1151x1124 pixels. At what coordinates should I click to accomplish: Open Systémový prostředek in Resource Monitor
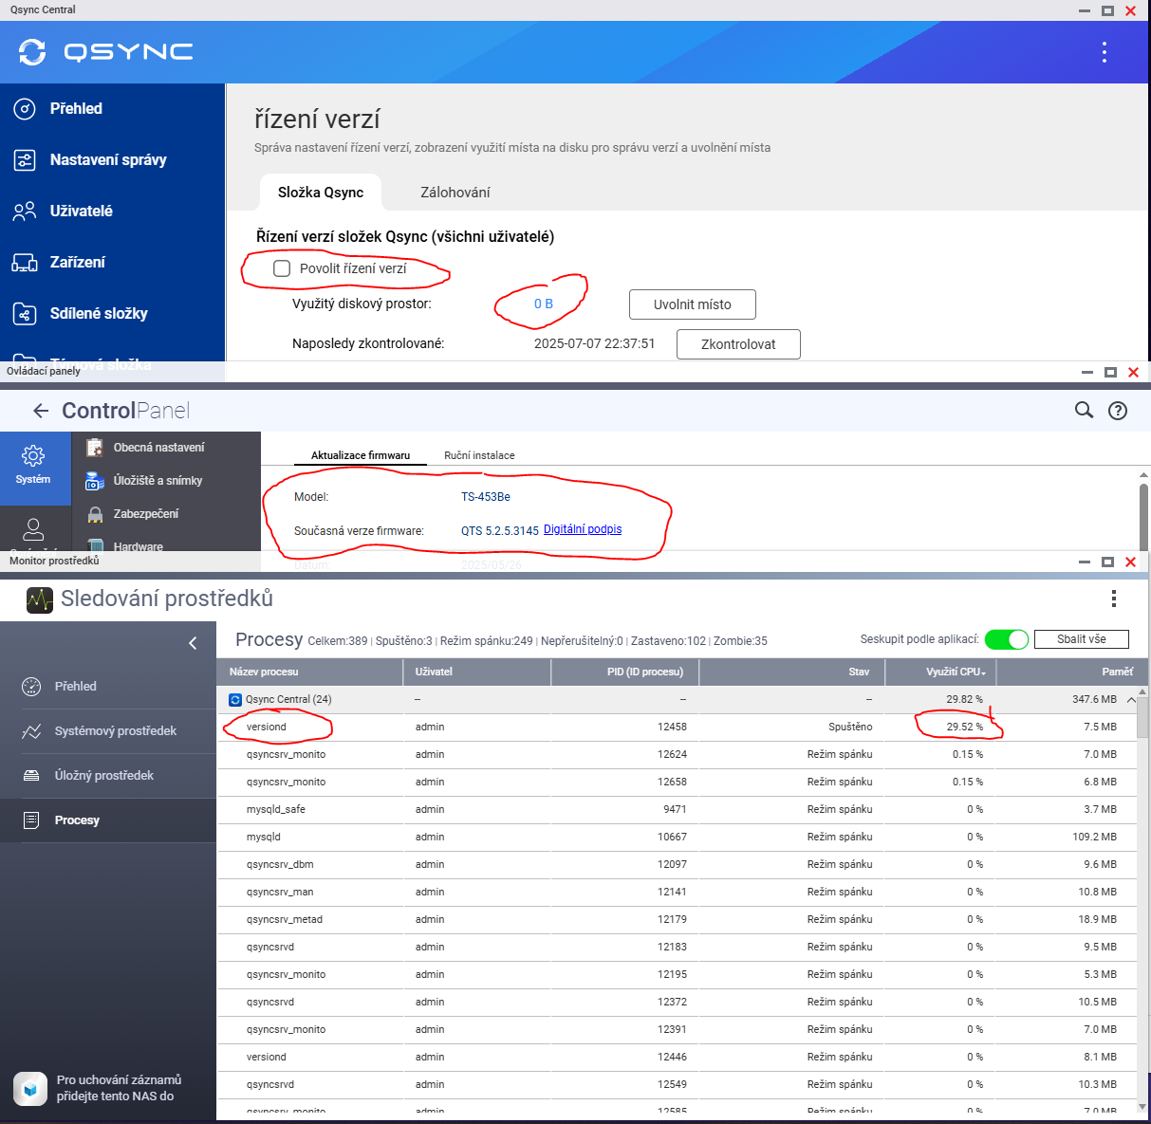pyautogui.click(x=108, y=731)
